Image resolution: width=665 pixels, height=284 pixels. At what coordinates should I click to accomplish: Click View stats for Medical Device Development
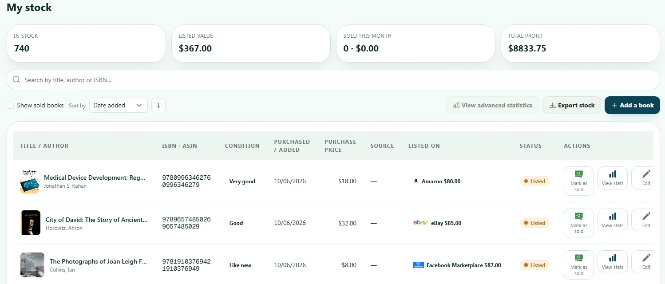click(x=613, y=177)
